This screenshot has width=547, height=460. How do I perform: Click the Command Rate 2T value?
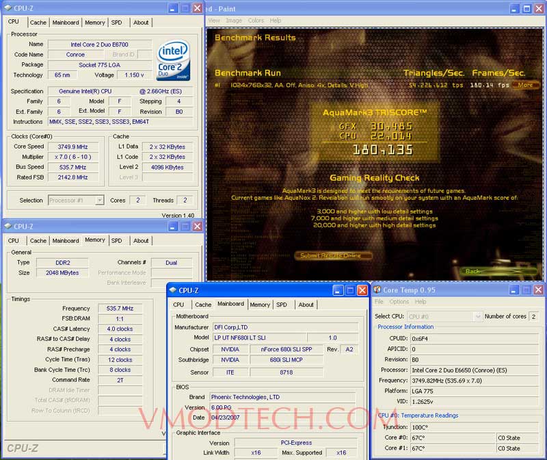120,381
